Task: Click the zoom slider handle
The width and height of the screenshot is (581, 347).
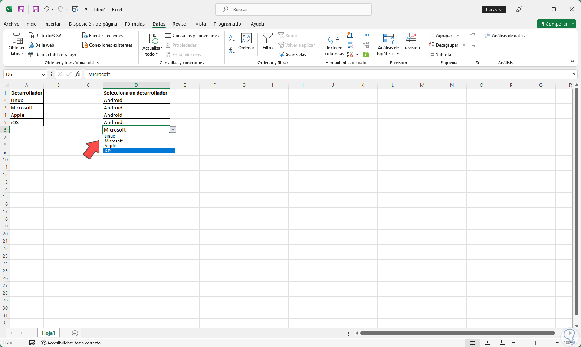Action: tap(535, 343)
